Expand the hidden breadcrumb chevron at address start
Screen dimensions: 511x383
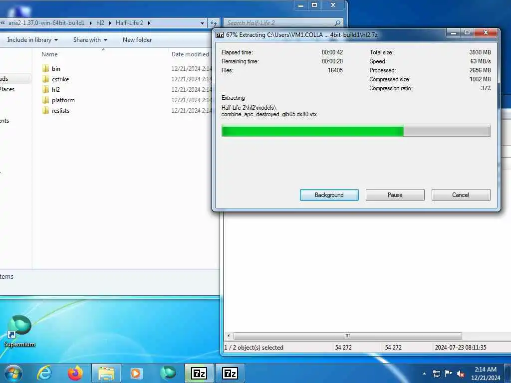[2, 23]
